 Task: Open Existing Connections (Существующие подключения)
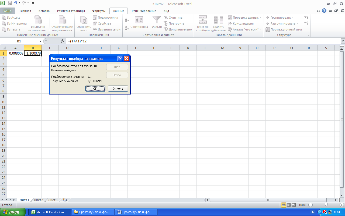[62, 23]
